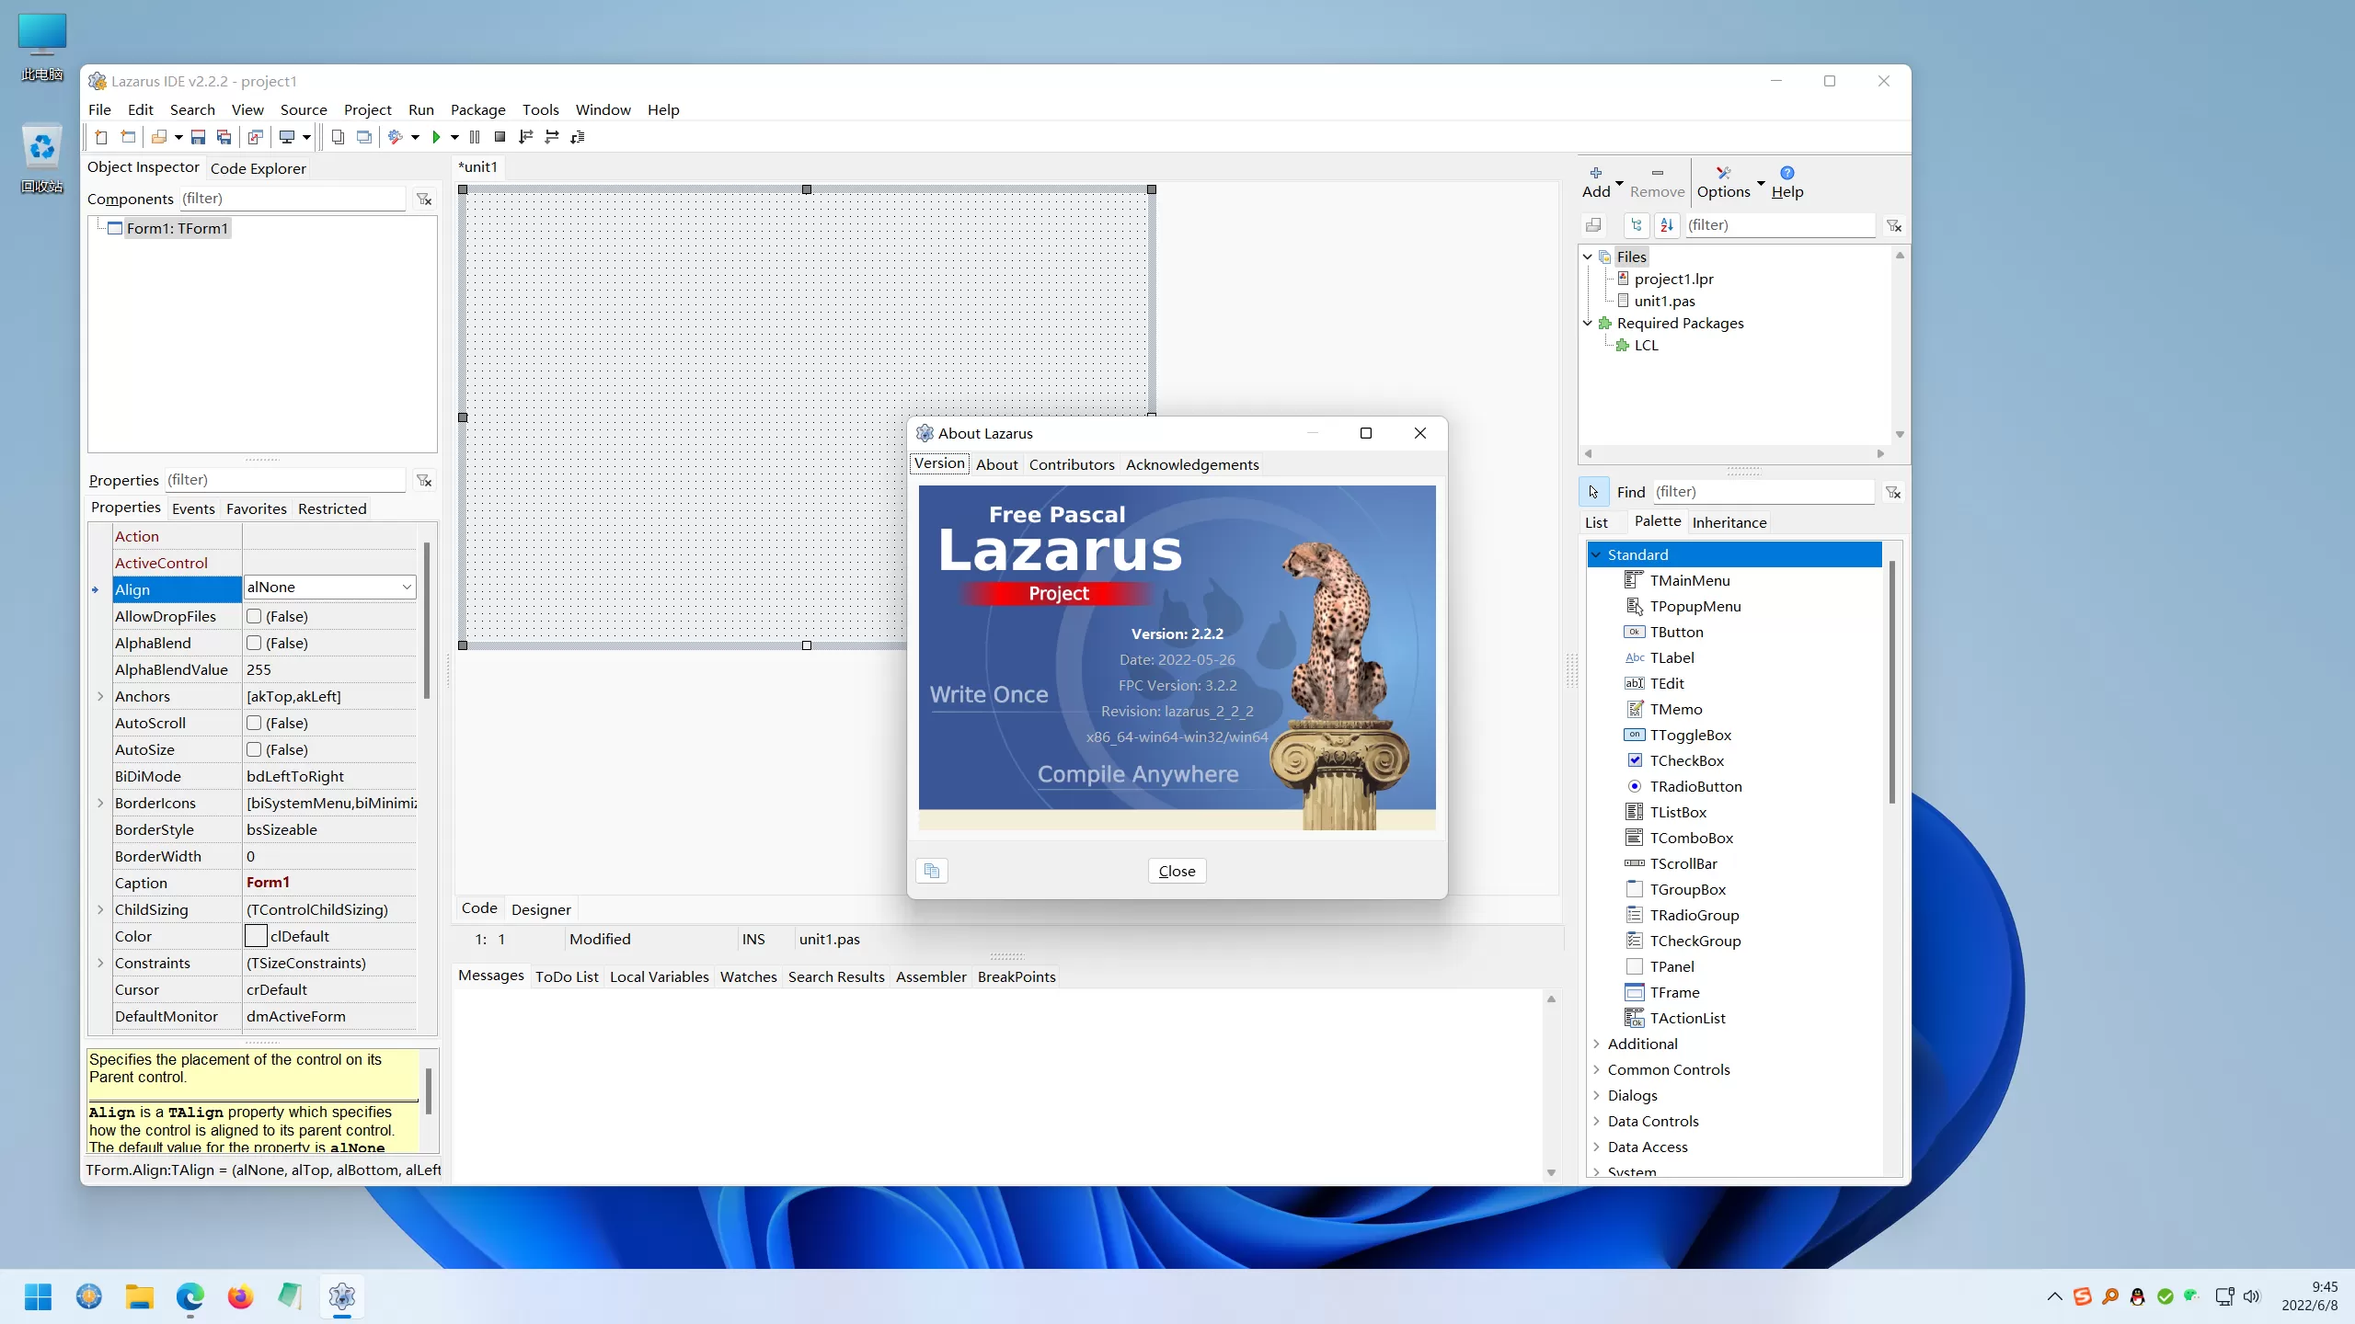Click the New unit toolbar icon
2355x1324 pixels.
(101, 136)
